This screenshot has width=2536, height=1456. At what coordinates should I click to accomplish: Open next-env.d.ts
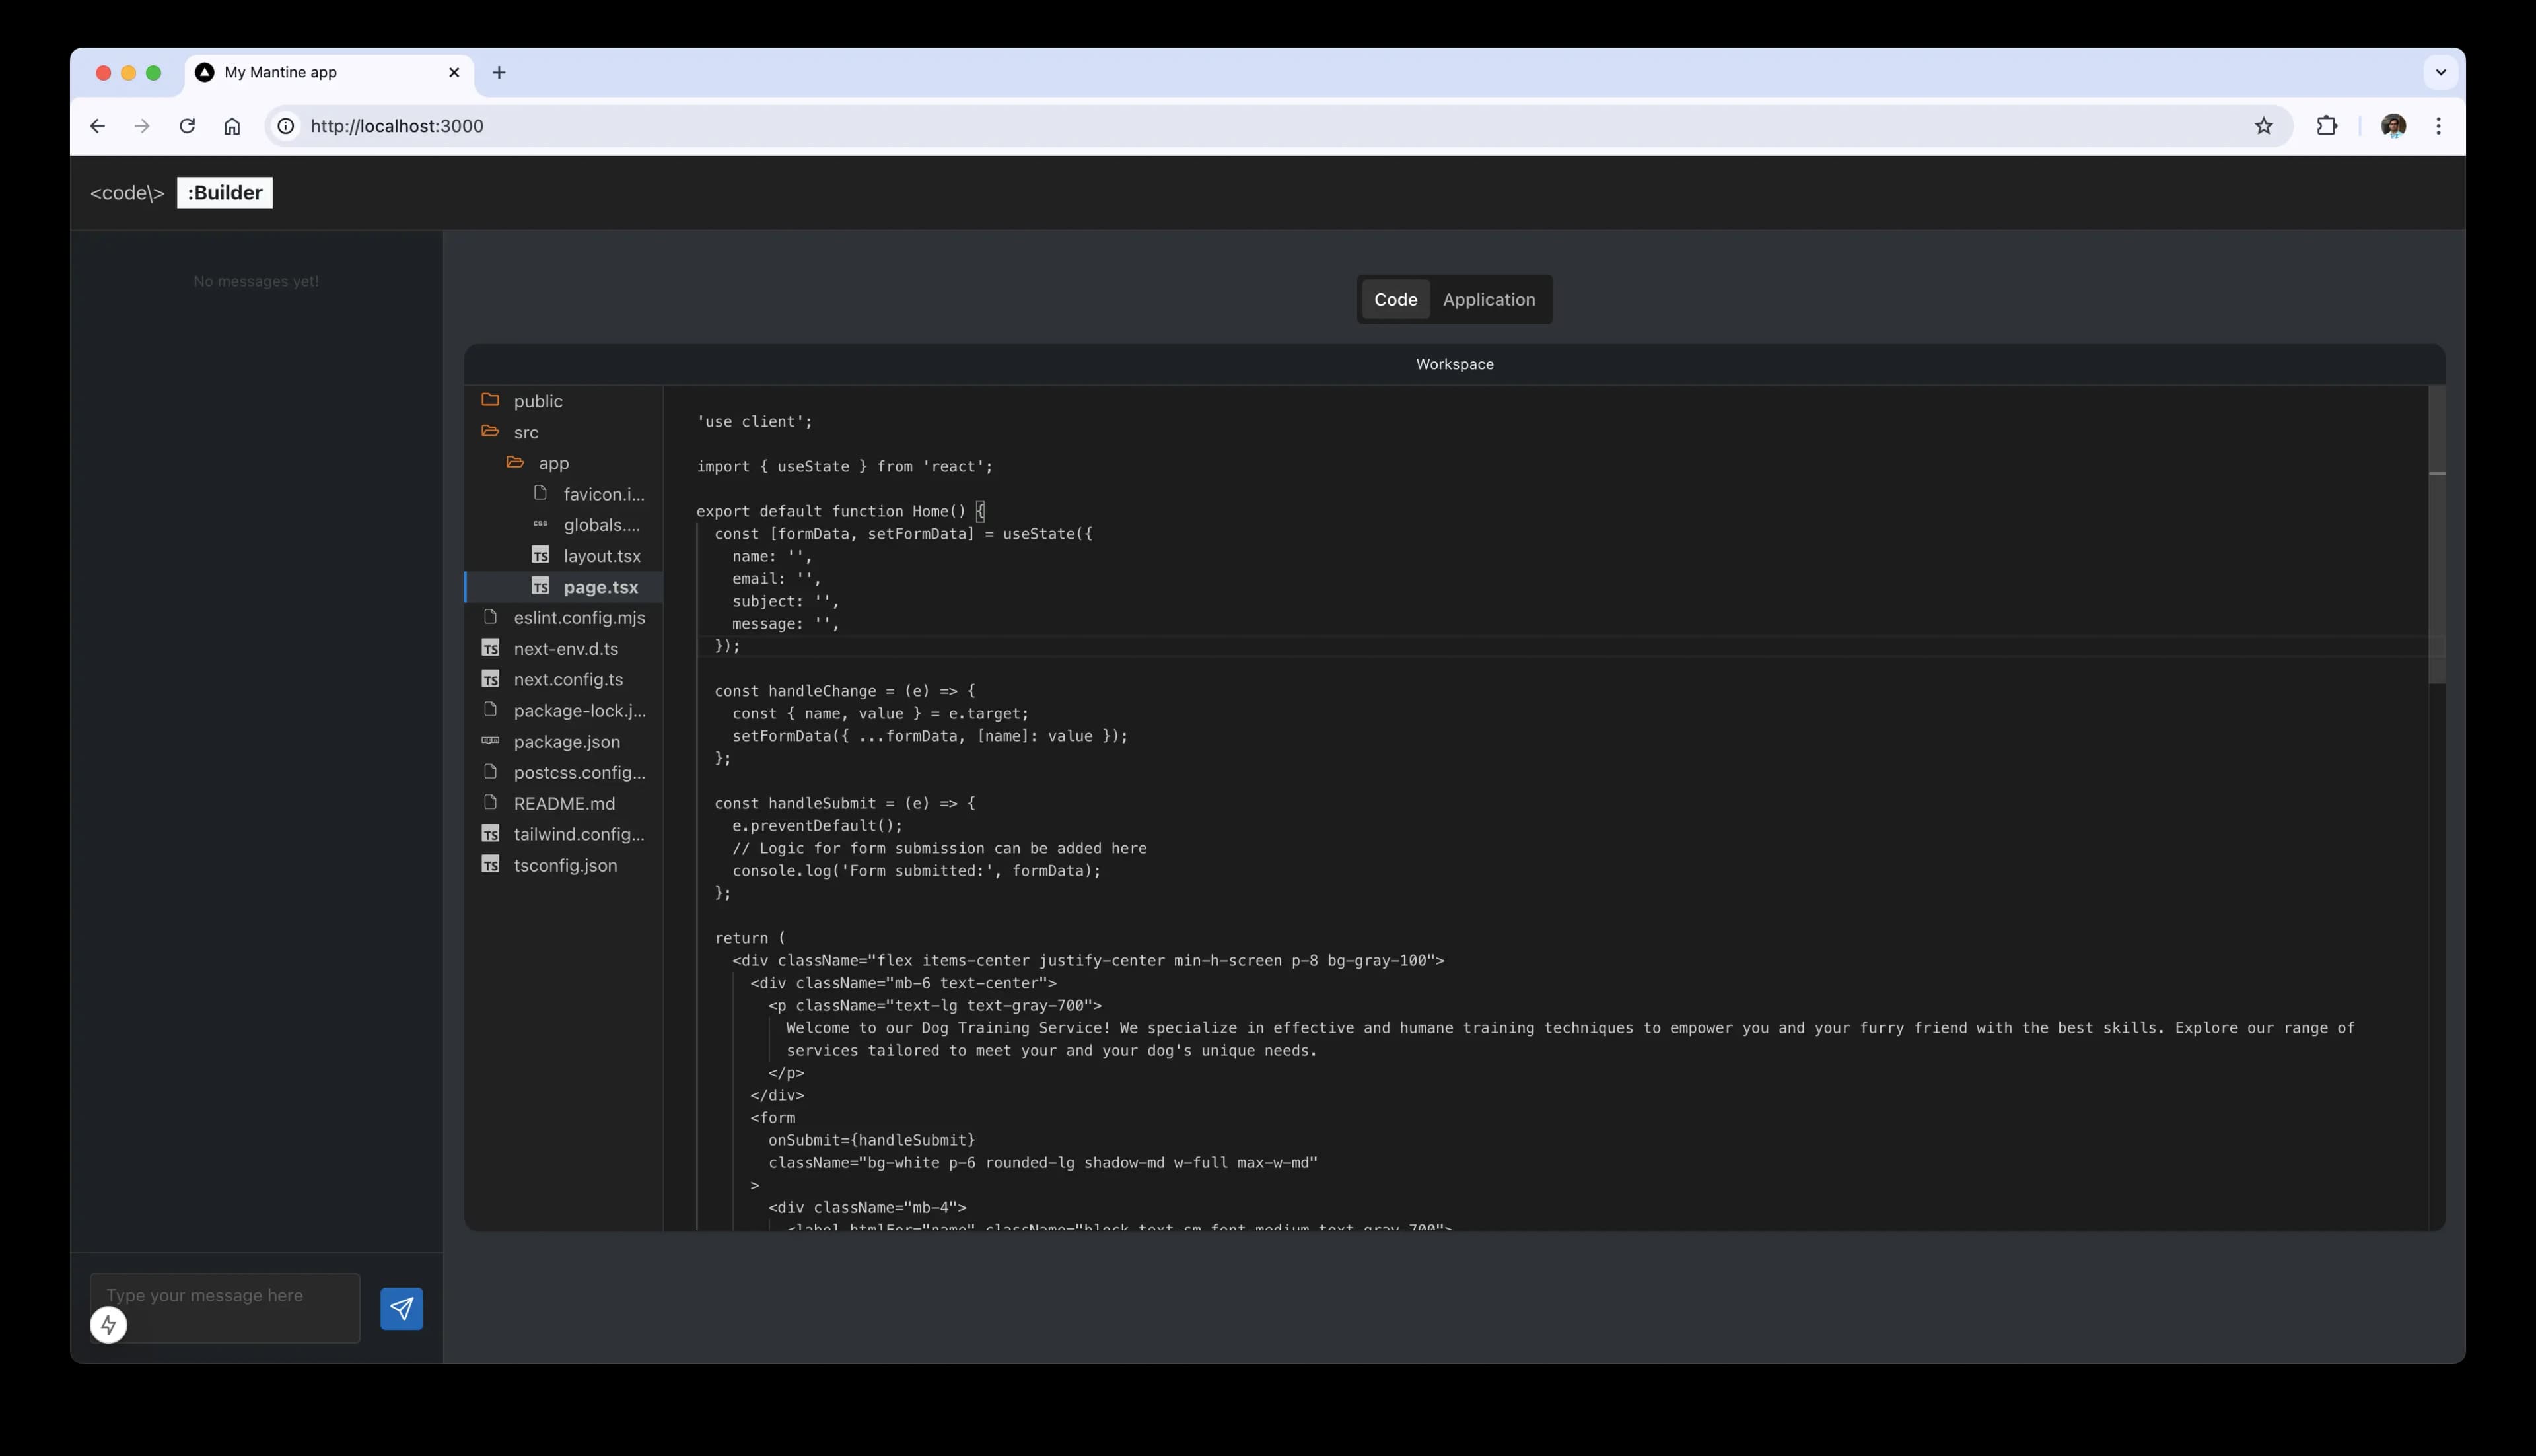coord(563,649)
